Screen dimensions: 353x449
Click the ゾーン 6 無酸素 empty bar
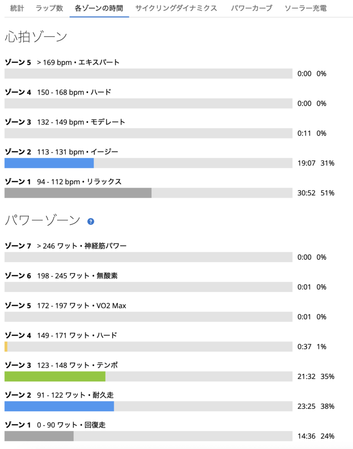(149, 287)
